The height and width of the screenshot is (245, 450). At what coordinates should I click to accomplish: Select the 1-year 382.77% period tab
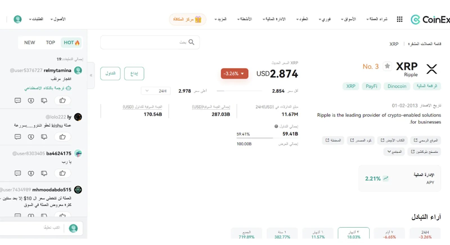click(282, 233)
